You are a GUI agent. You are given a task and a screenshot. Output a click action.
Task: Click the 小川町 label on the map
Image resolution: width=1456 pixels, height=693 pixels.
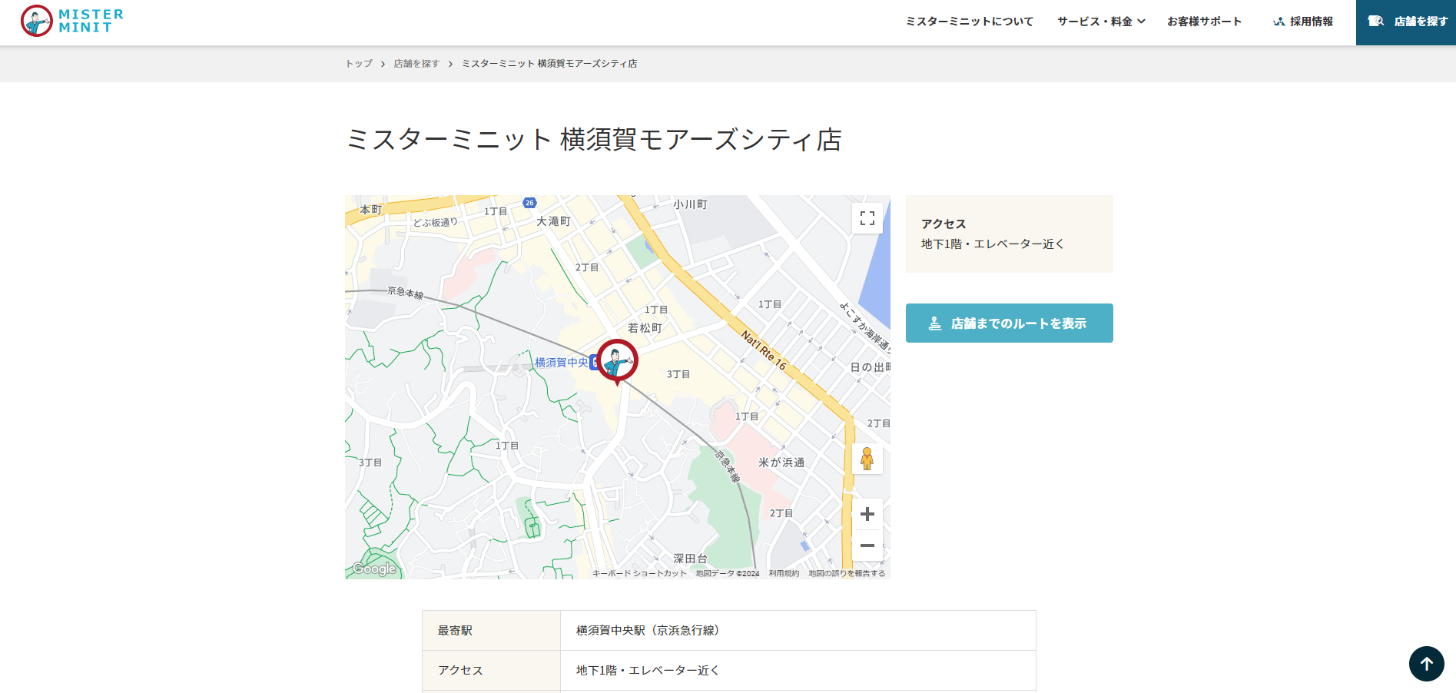[690, 204]
